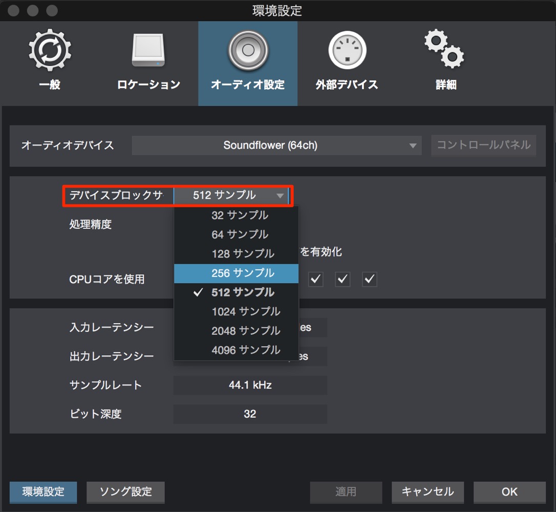This screenshot has width=556, height=512.
Task: Choose 128 サンプル from the list
Action: [236, 253]
